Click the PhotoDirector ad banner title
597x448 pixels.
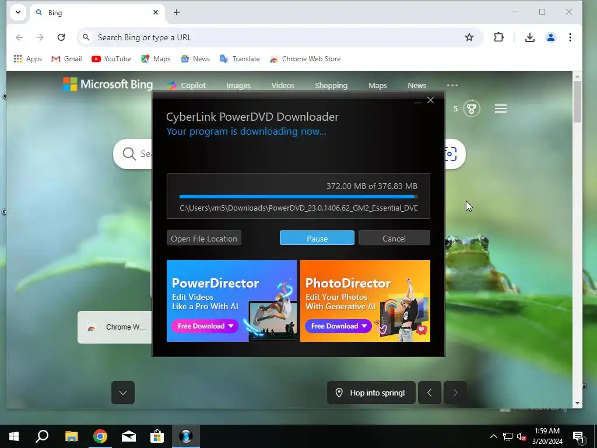pos(348,283)
